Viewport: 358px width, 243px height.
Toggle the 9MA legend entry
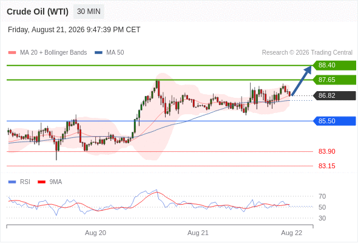pos(50,182)
